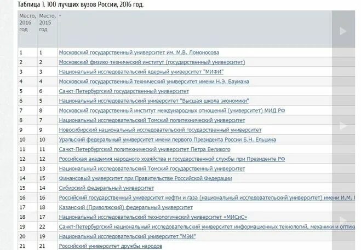Image resolution: width=361 pixels, height=250 pixels.
Task: Open the Новосибирский национальный исследовательский университет link
Action: (160, 130)
